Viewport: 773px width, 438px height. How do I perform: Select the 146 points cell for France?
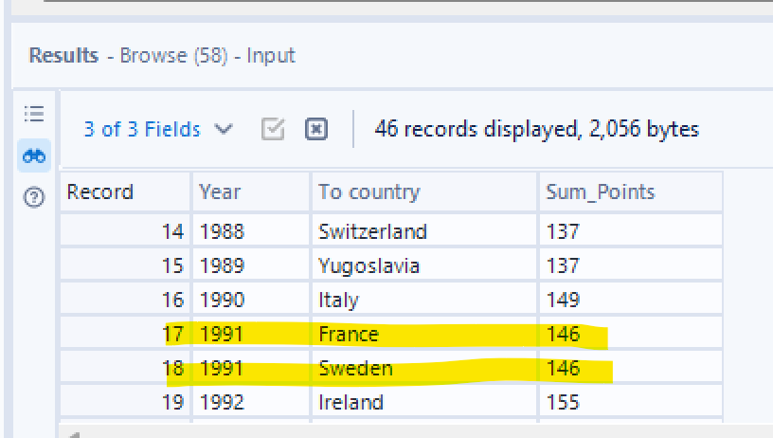[631, 334]
